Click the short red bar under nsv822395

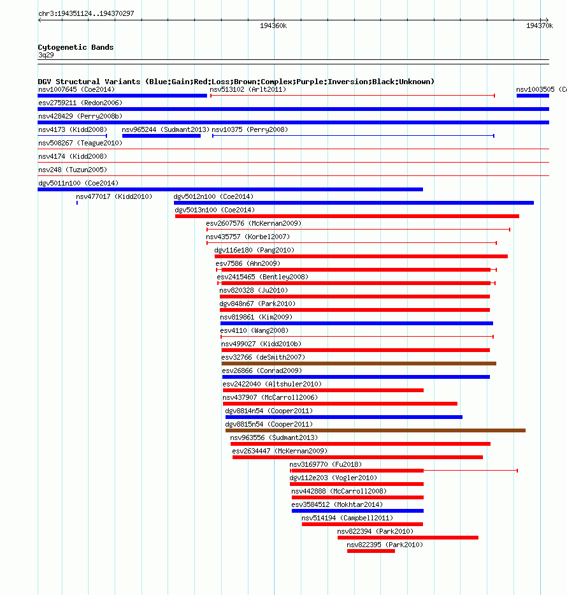coord(371,551)
